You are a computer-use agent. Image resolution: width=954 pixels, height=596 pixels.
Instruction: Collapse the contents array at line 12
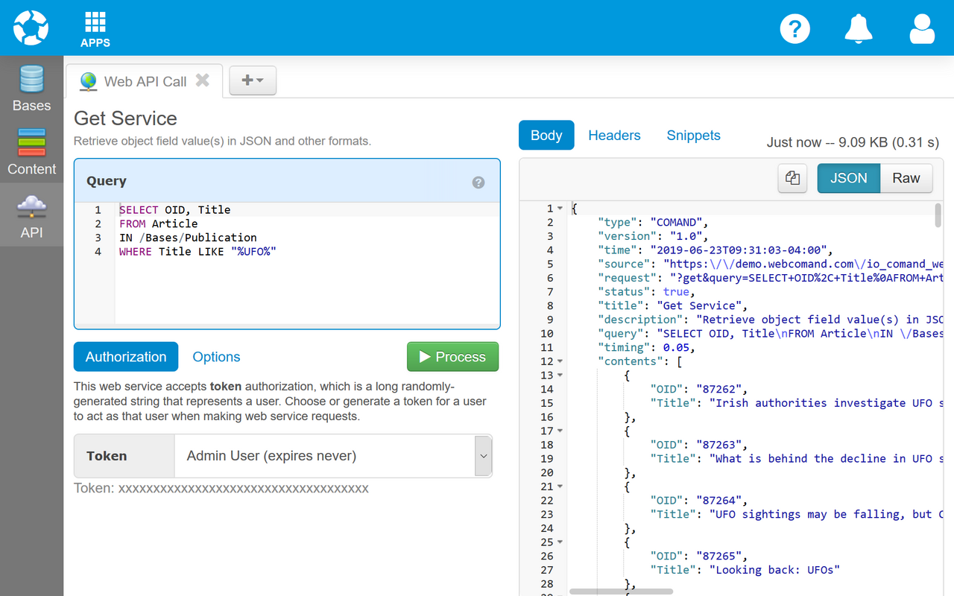point(560,362)
